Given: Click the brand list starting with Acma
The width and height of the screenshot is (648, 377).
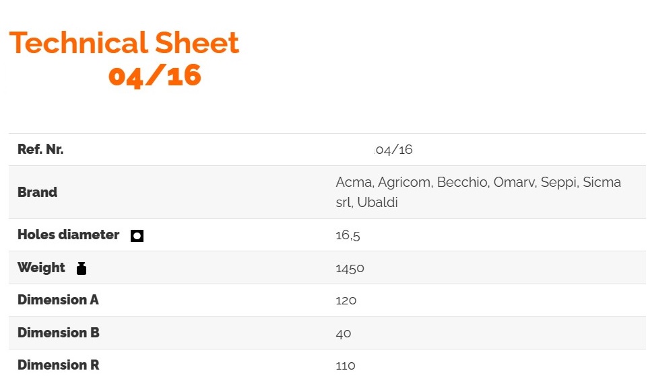Looking at the screenshot, I should [478, 183].
